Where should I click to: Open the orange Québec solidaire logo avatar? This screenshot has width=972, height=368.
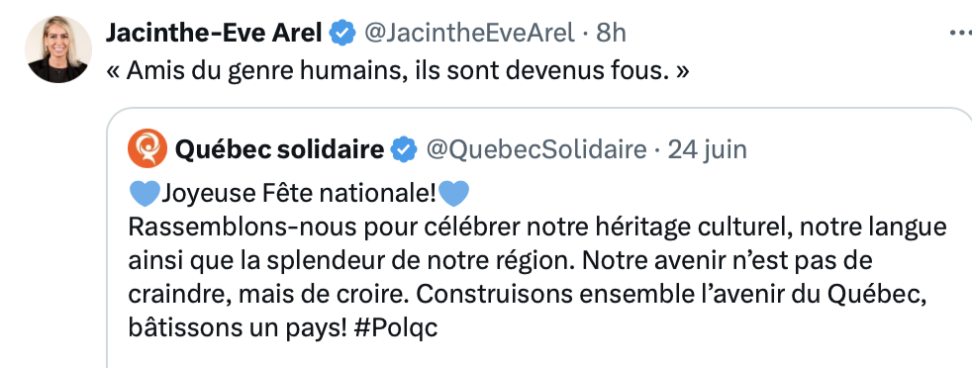147,148
